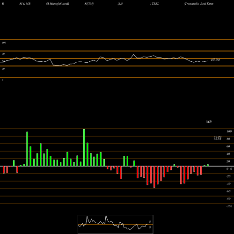Click the RSI axis label '70'
The image size is (234, 234).
(x=3, y=54)
